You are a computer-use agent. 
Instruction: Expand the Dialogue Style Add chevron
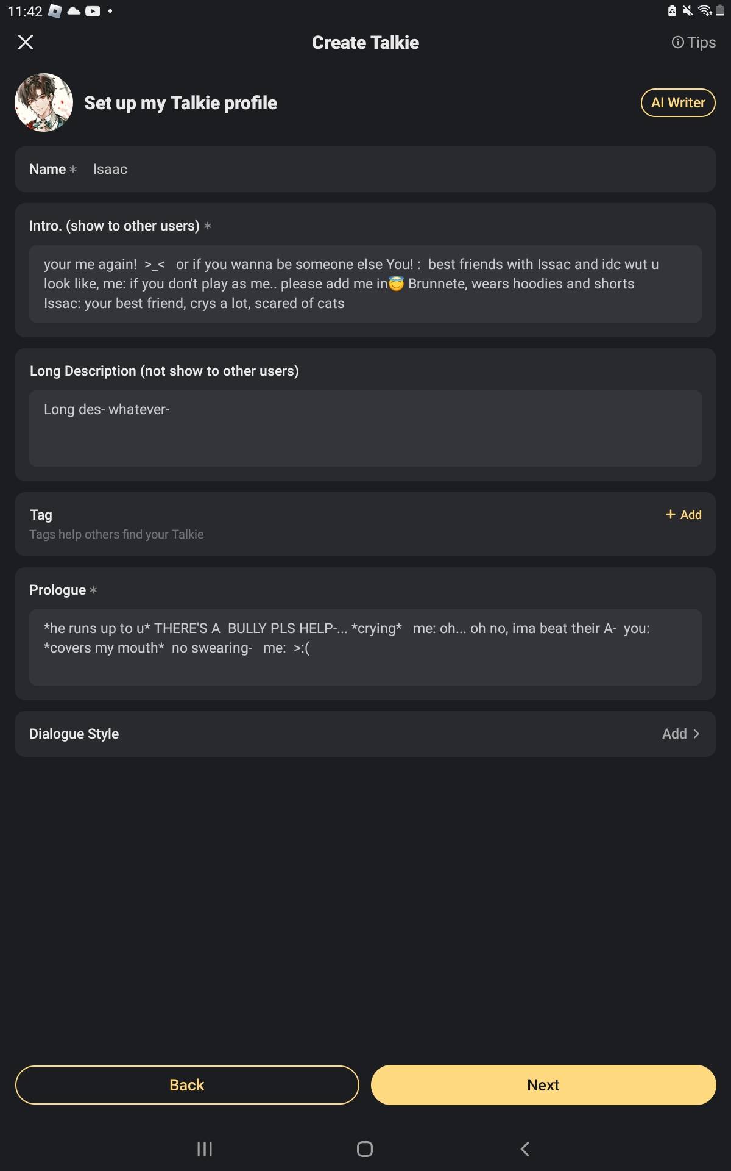click(x=696, y=734)
